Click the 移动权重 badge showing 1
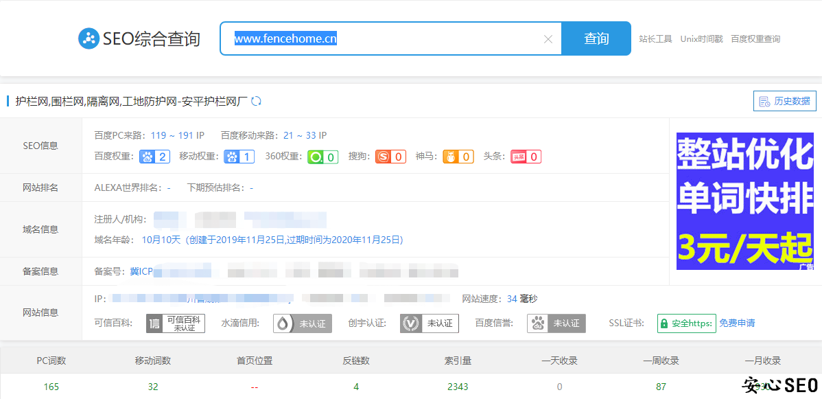This screenshot has width=822, height=399. coord(239,157)
